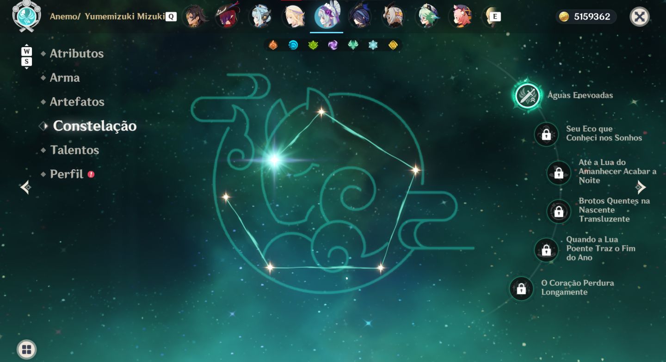Click the bright glowing star in constellation

[x=274, y=160]
